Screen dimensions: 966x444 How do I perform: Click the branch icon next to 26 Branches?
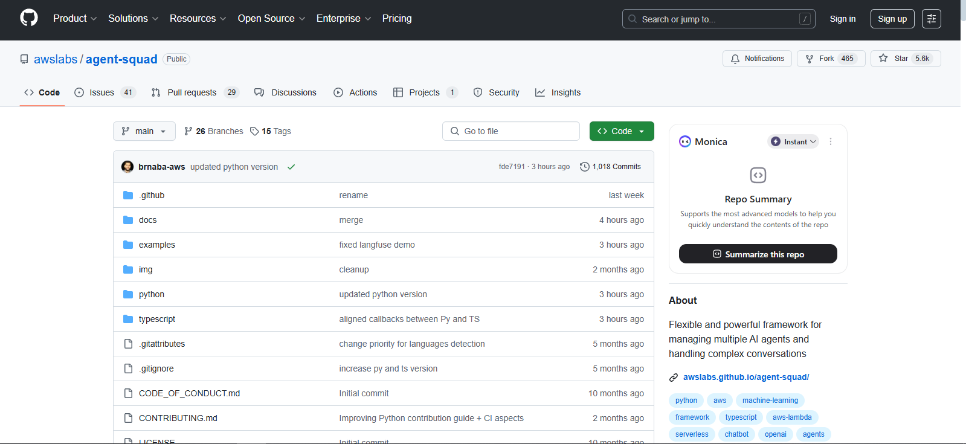pos(188,131)
